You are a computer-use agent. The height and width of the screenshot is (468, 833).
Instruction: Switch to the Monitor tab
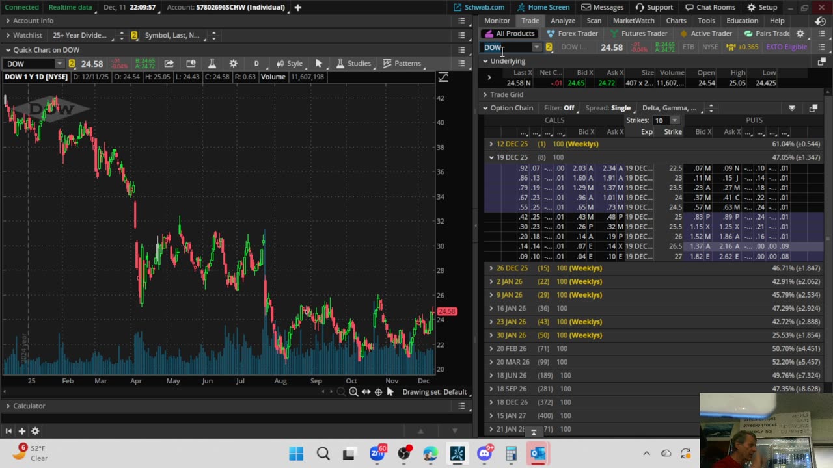point(497,21)
